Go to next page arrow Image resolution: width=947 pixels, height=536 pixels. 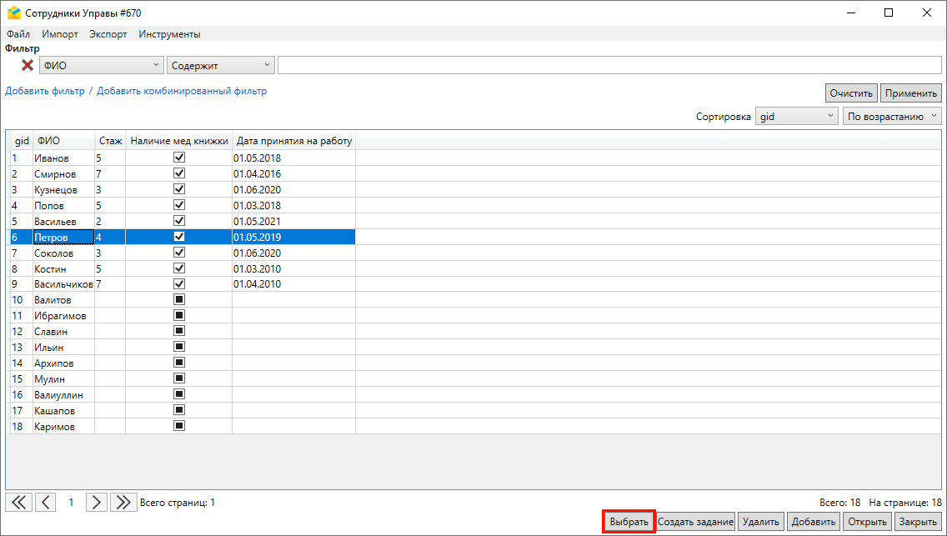[x=97, y=502]
